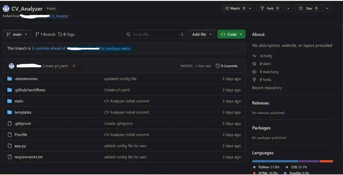Click the star icon on Star button
This screenshot has height=175, width=343.
point(301,8)
